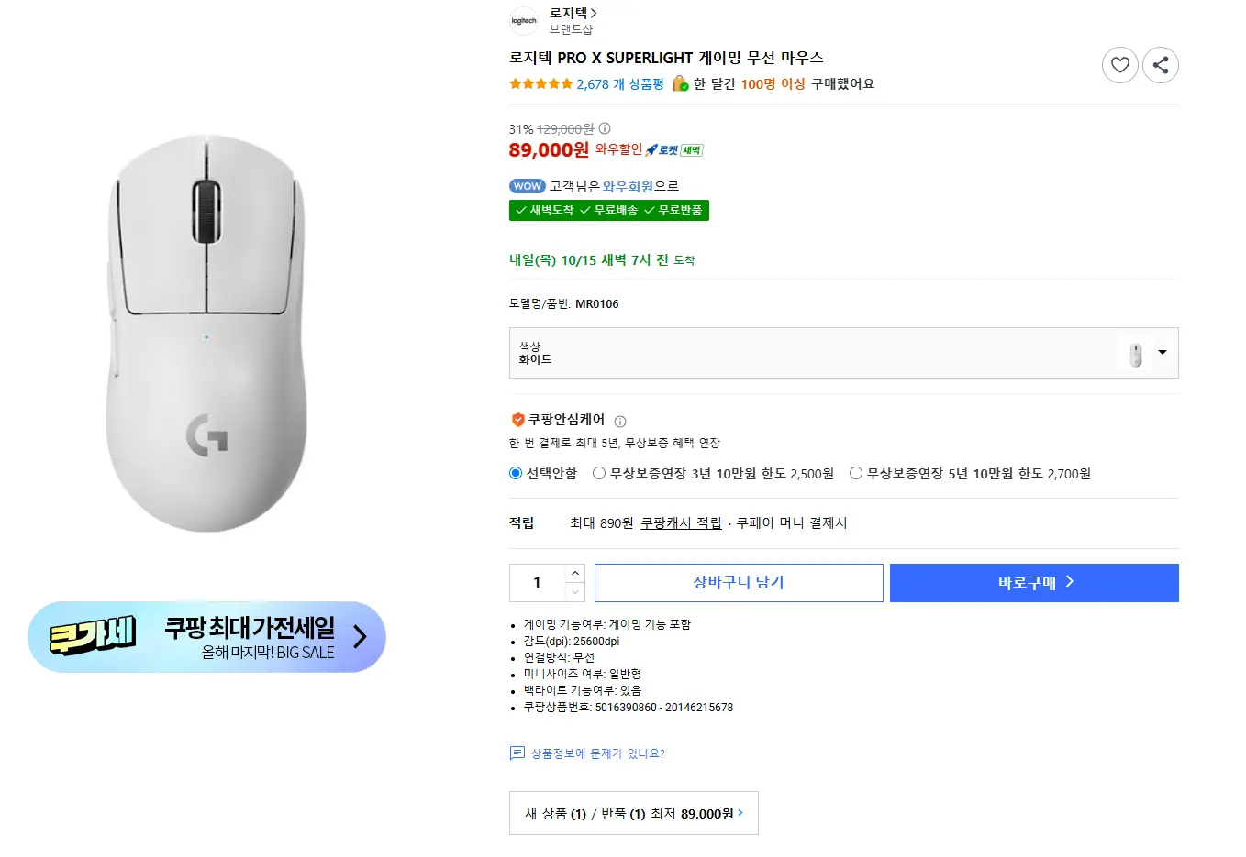Open the 로지텍 brand shop link
The image size is (1246, 857).
(x=573, y=13)
